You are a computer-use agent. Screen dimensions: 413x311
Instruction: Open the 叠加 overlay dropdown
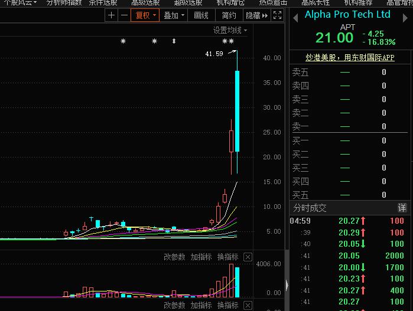[174, 15]
